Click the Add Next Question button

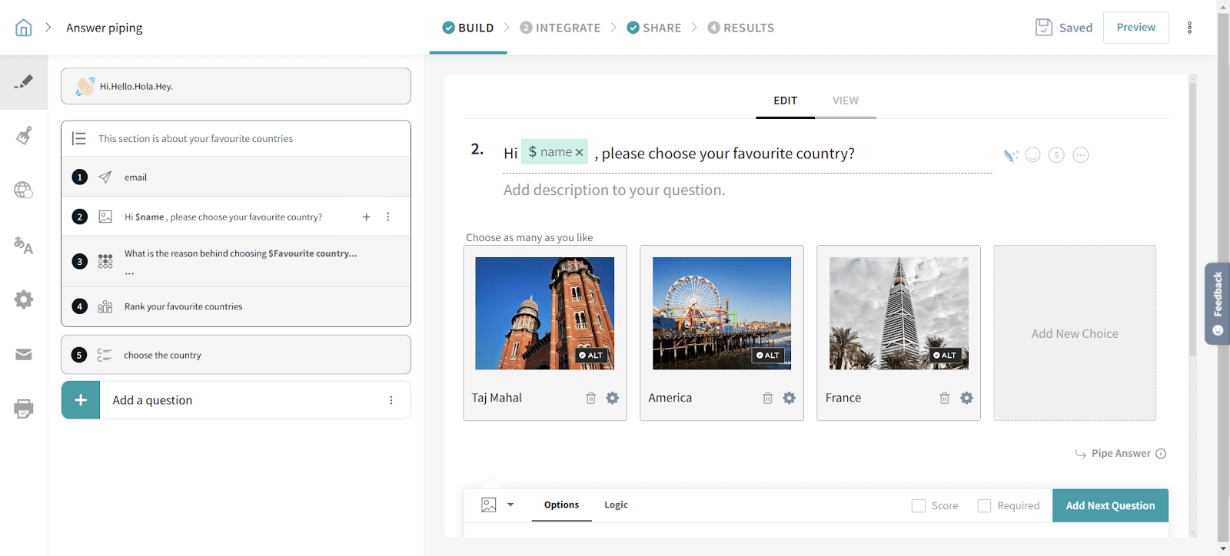pyautogui.click(x=1110, y=505)
